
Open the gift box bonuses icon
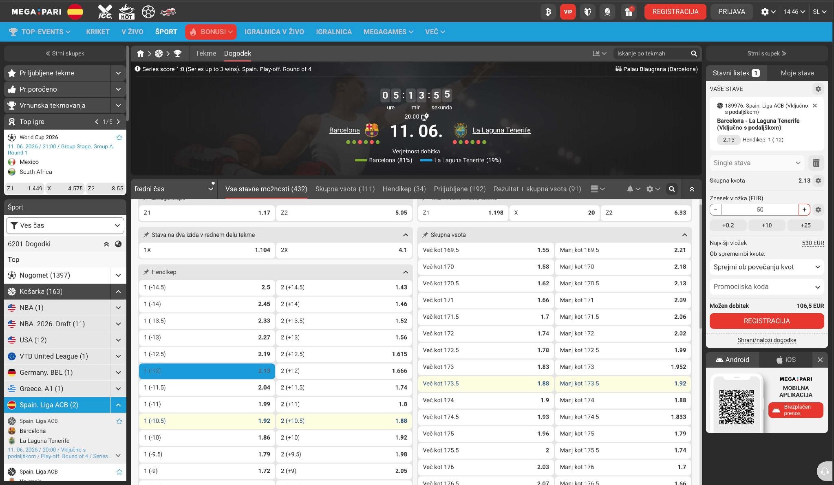pos(629,12)
